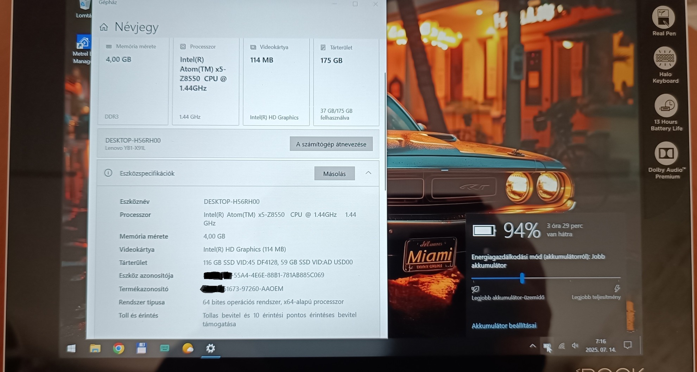
Task: Open the Videokártya 114 MB card
Action: tap(276, 82)
